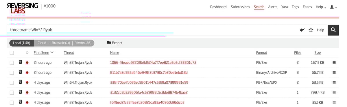Select checkbox for the f6ffbed2fc33 sample

[x=12, y=103]
